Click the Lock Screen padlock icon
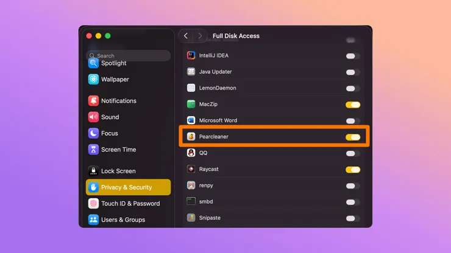Viewport: 451px width, 253px height. coord(93,171)
